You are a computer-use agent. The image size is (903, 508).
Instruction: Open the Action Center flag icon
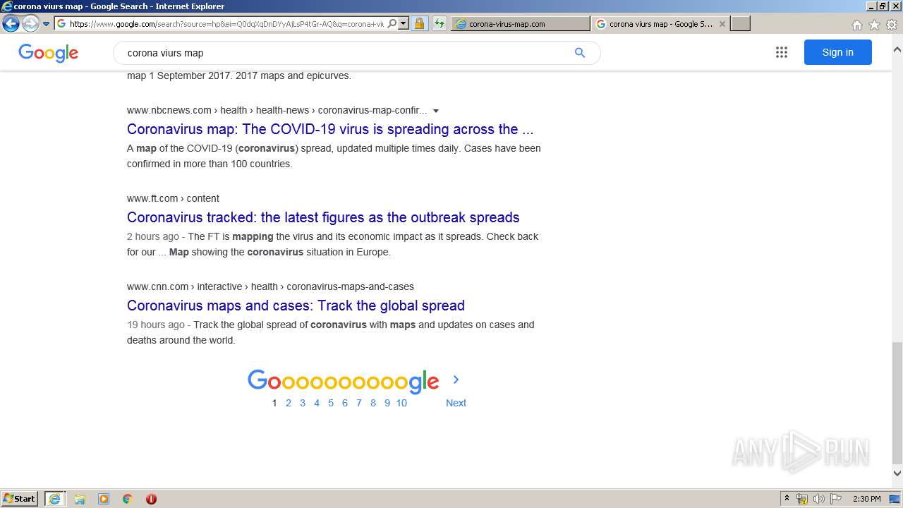click(836, 499)
